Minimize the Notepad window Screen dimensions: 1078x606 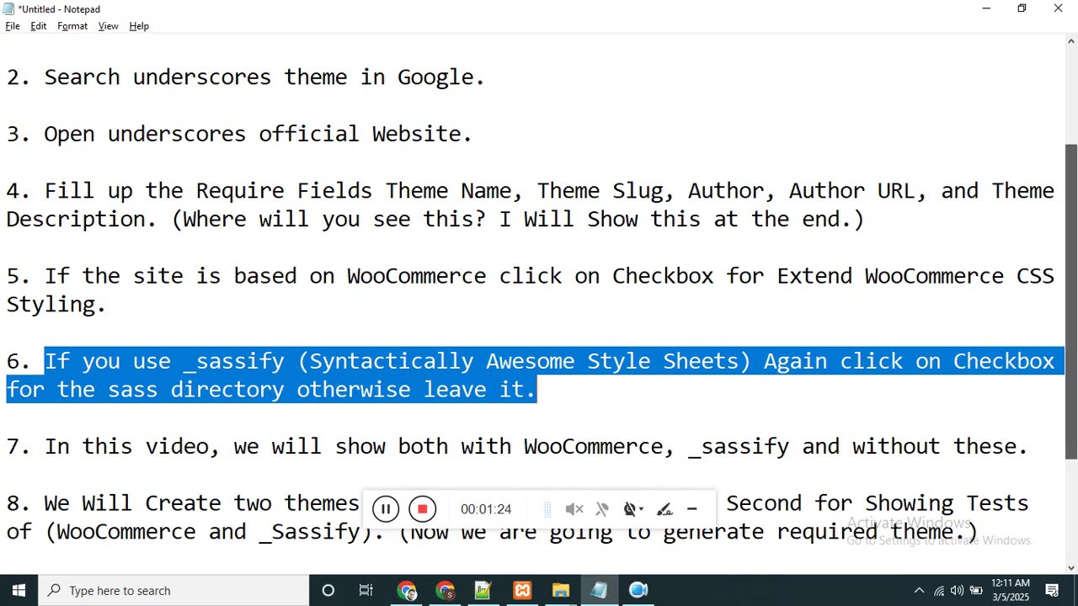986,8
